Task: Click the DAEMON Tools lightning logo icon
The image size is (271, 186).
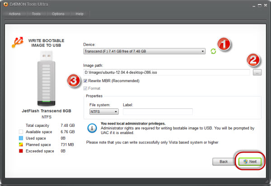Action: [6, 5]
